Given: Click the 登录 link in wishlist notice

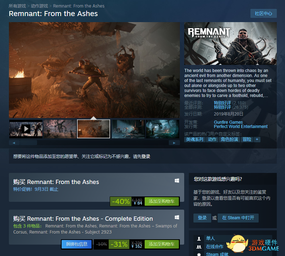Looking at the screenshot, I should (146, 157).
